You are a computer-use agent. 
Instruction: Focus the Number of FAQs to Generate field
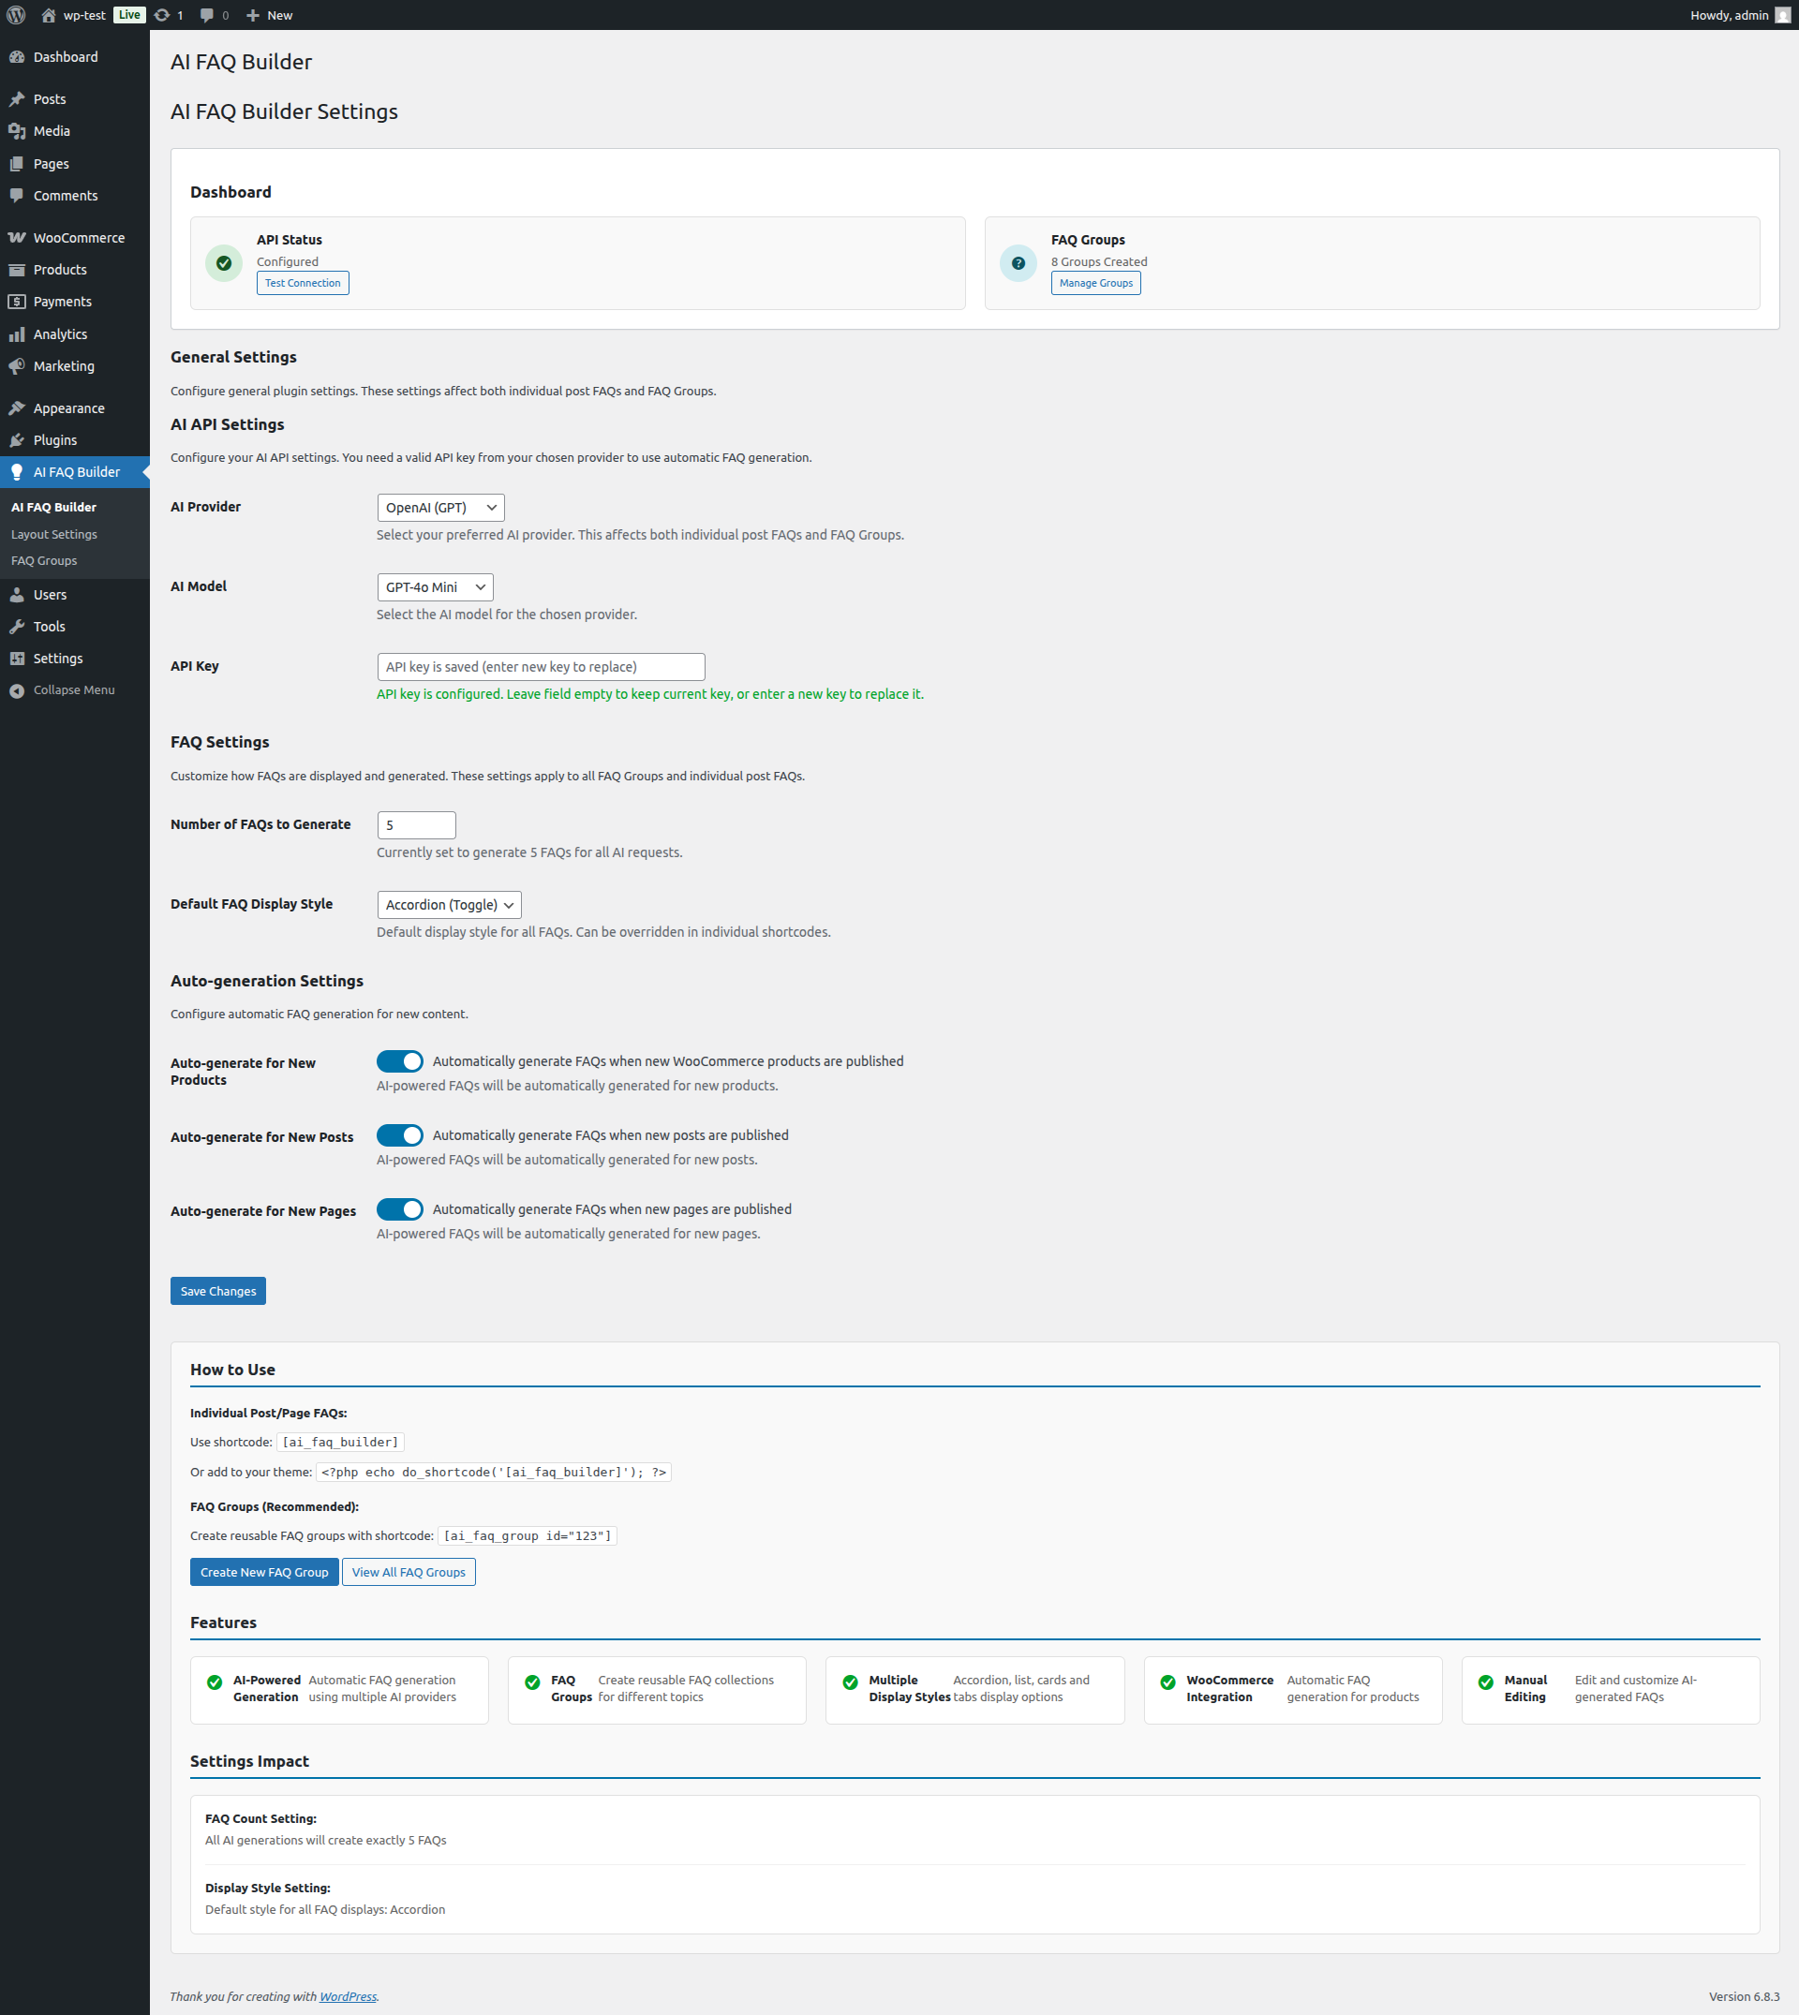pos(416,825)
